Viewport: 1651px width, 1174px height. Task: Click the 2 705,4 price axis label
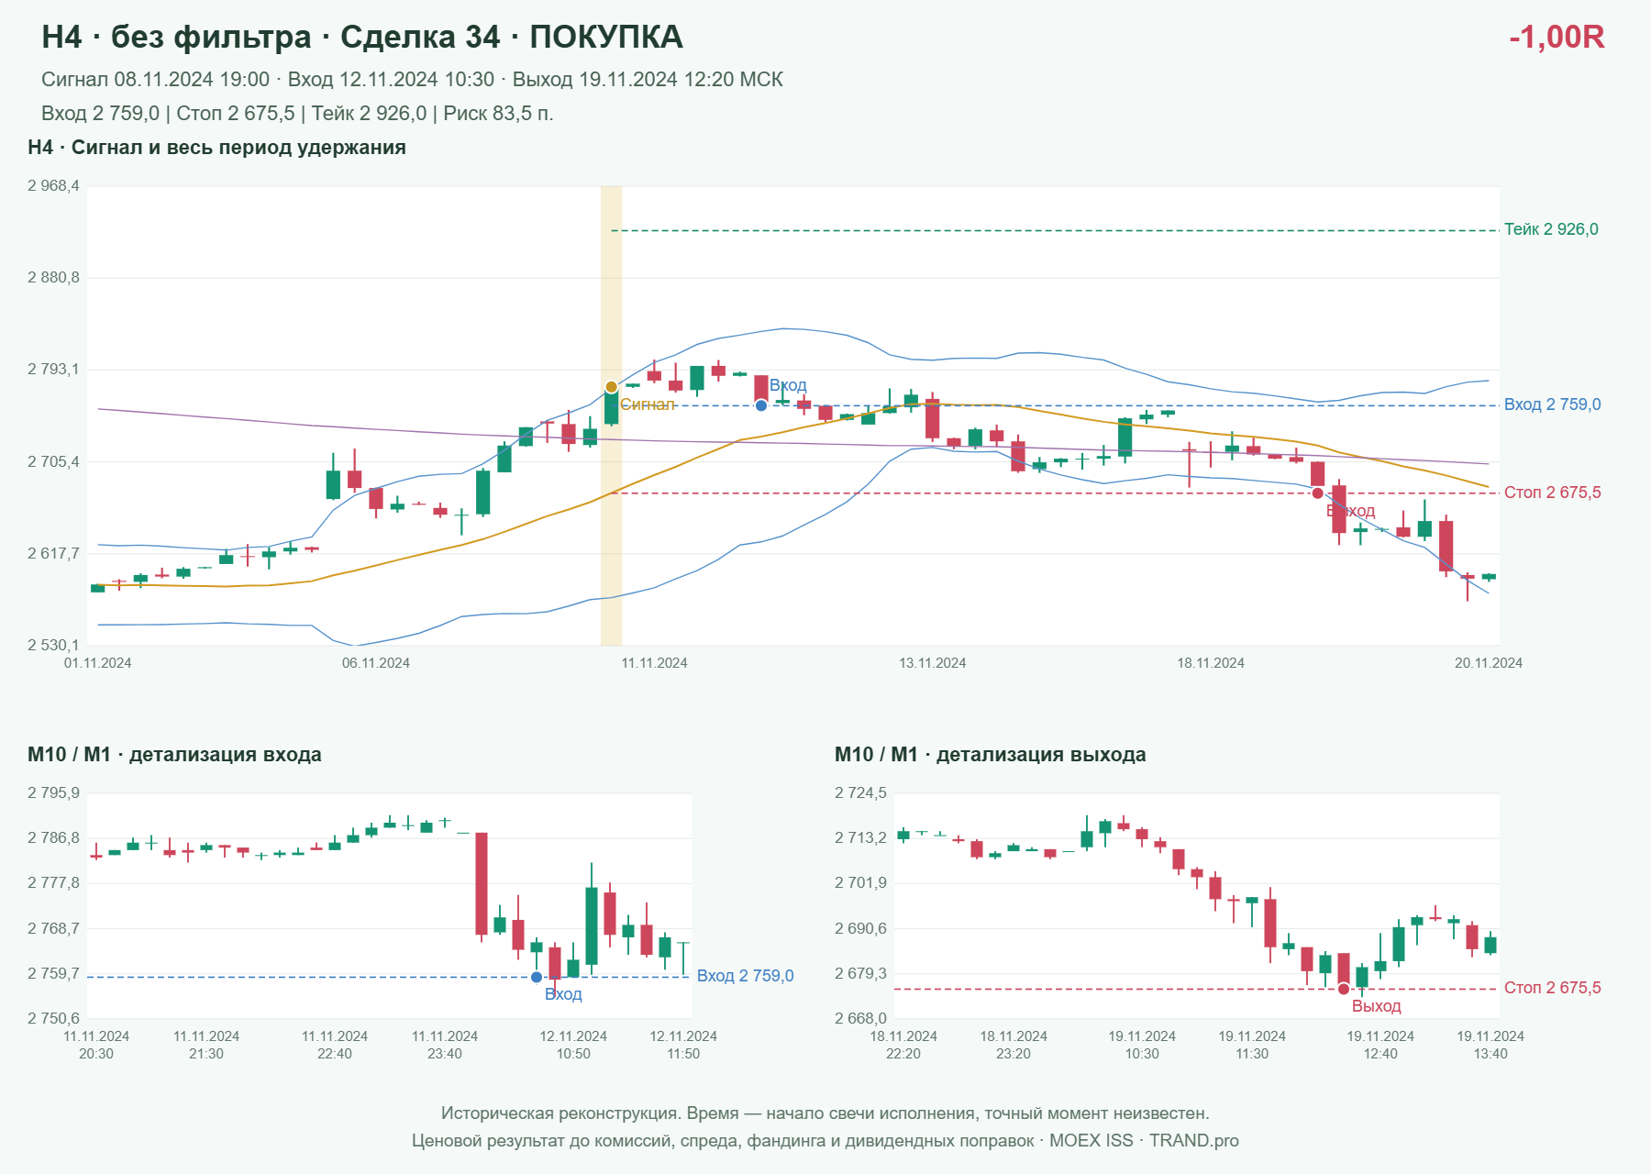click(53, 461)
